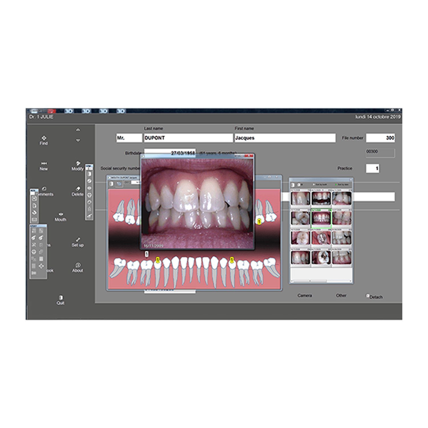
Task: Open the Camera tab
Action: 304,296
